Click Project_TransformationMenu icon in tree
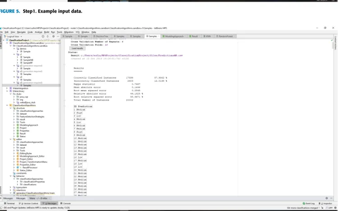Viewport: 338px width, 211px height. (x=18, y=162)
